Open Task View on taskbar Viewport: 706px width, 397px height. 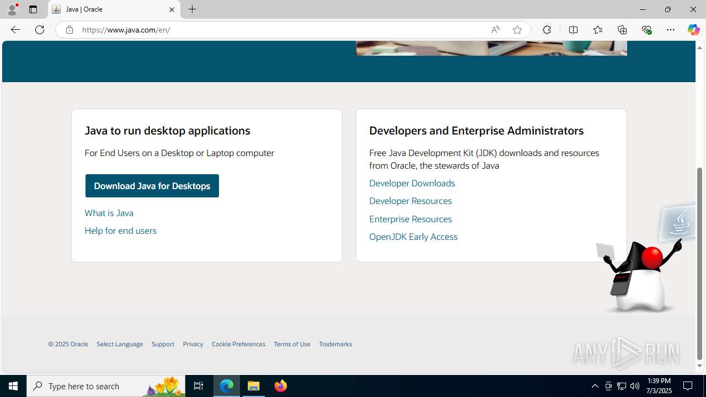(199, 386)
